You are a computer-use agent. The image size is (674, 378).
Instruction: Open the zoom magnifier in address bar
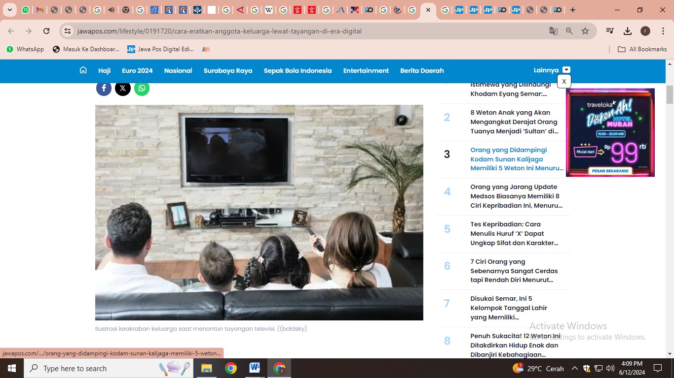569,31
